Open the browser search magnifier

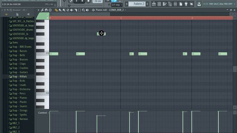point(11,10)
